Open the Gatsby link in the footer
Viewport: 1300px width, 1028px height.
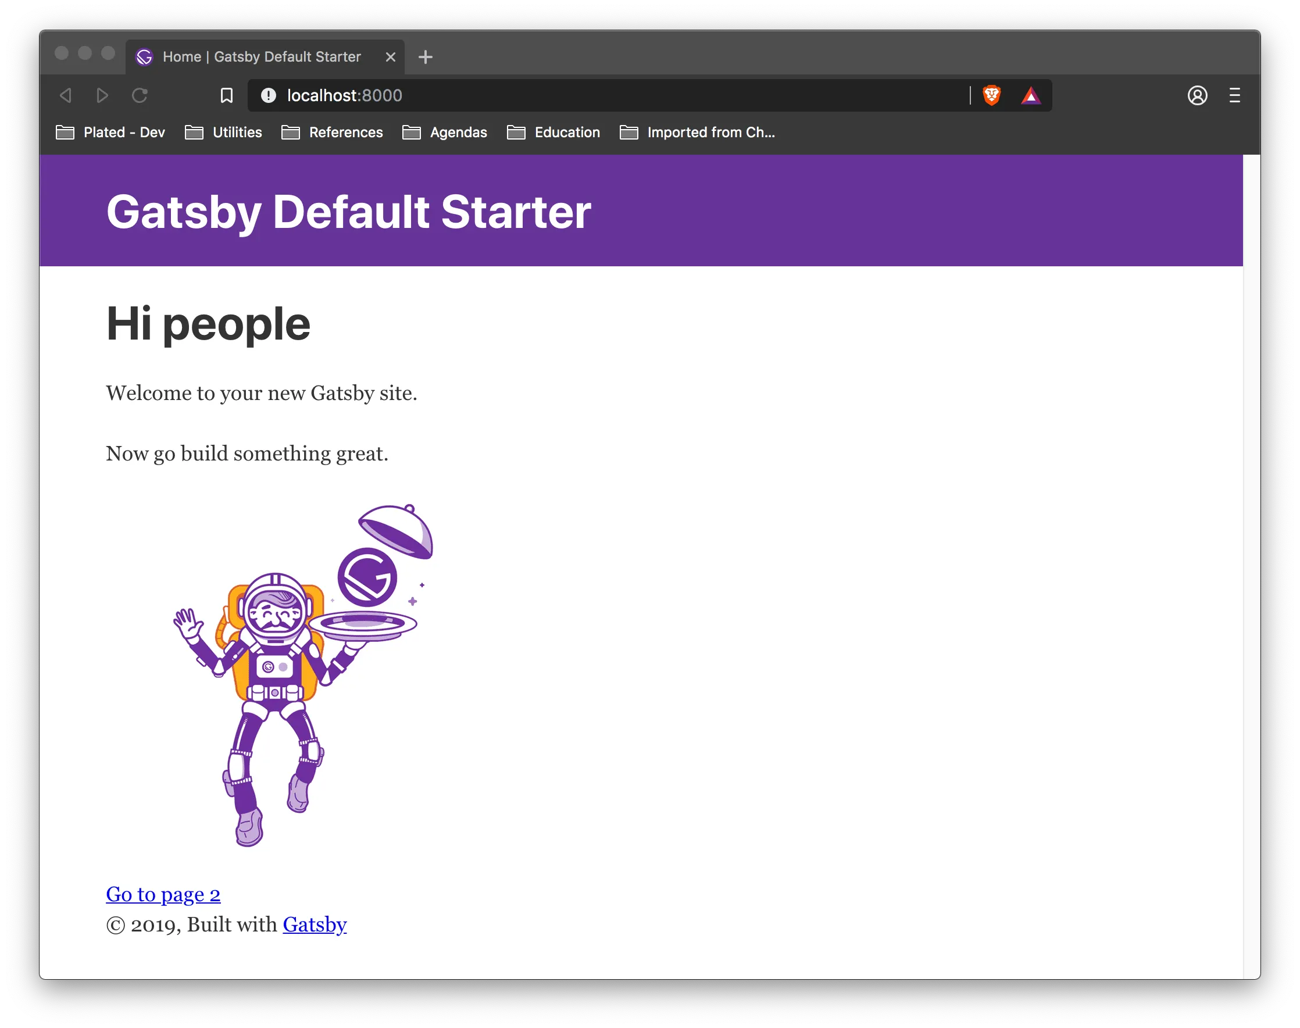coord(315,925)
